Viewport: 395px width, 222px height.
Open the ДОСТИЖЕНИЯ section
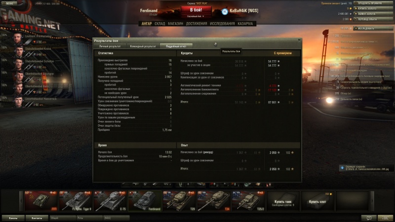tap(197, 23)
